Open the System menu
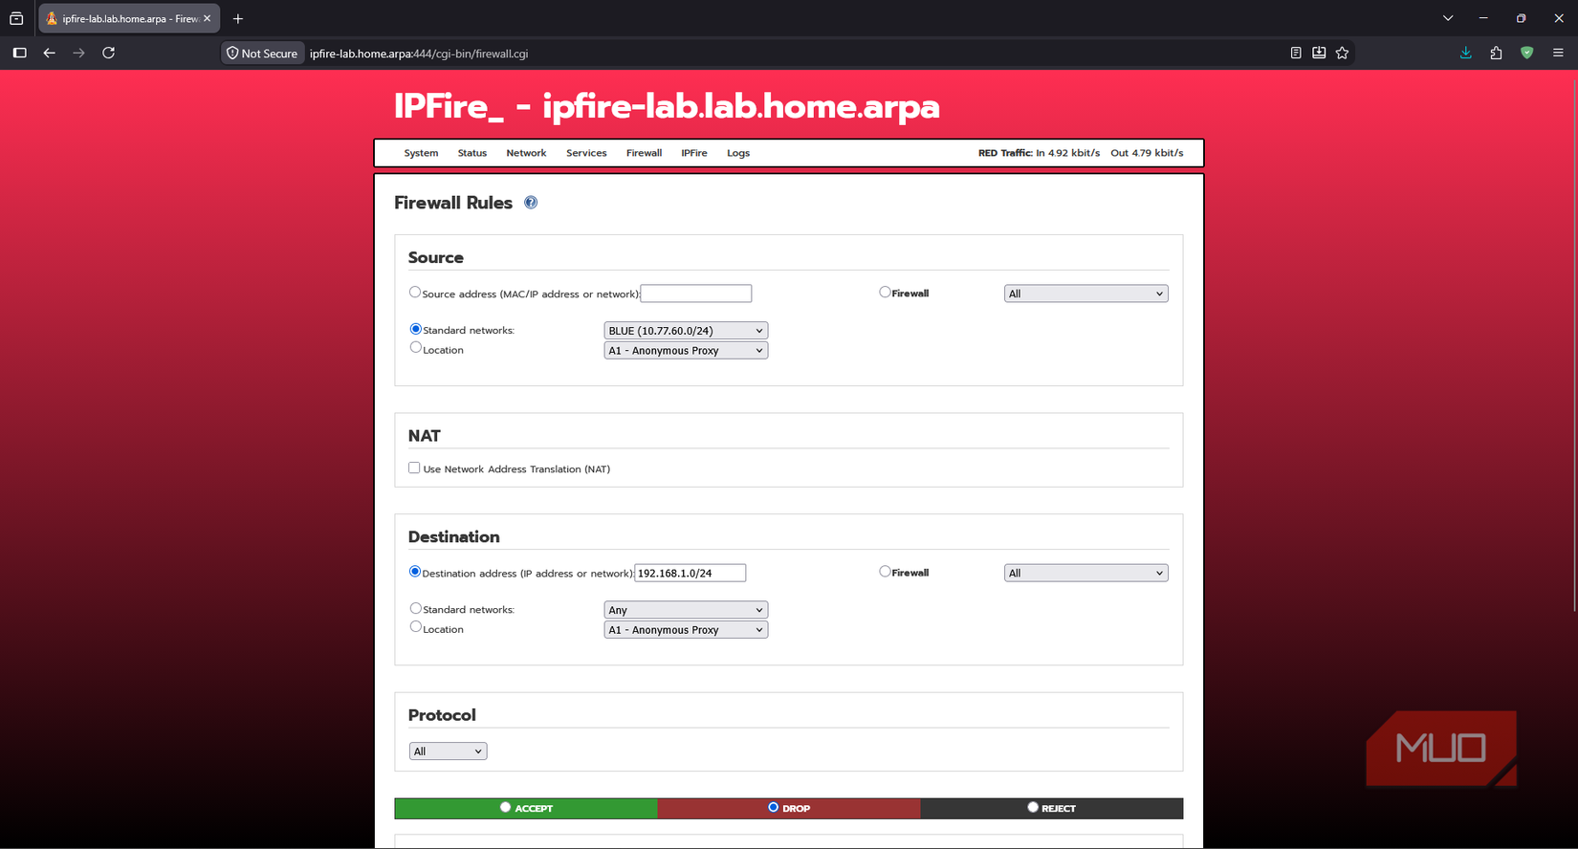 (x=421, y=153)
